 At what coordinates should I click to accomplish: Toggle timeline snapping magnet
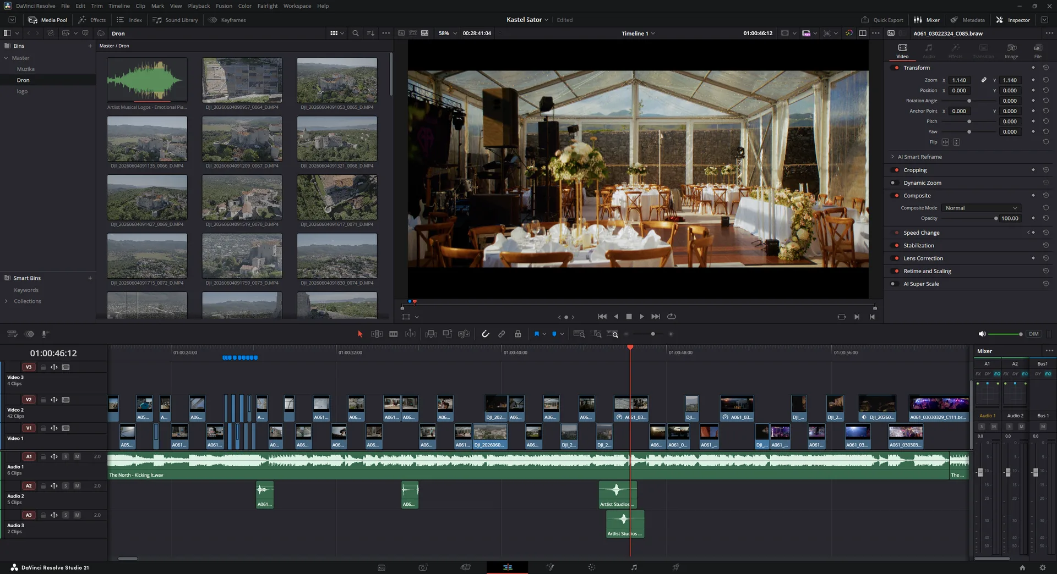(486, 334)
